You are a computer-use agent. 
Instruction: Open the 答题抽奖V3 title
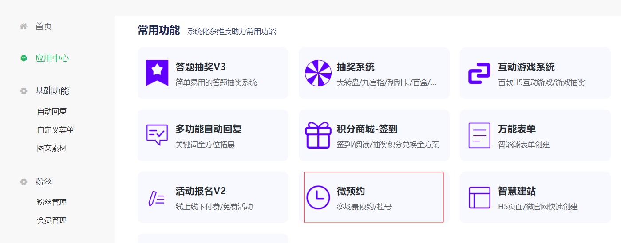[x=201, y=67]
